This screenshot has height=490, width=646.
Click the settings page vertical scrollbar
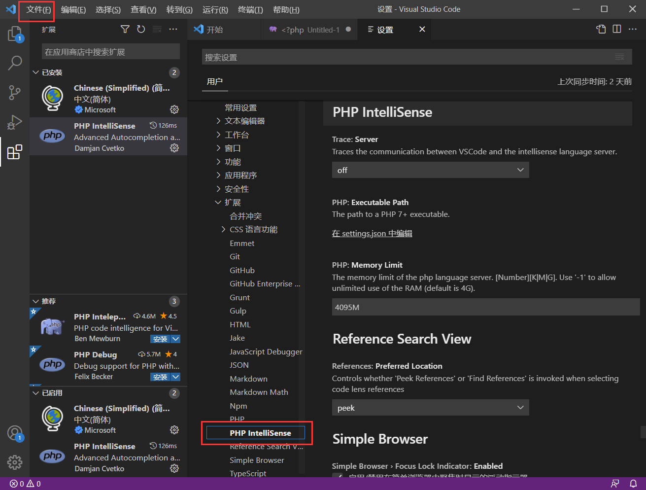point(643,432)
